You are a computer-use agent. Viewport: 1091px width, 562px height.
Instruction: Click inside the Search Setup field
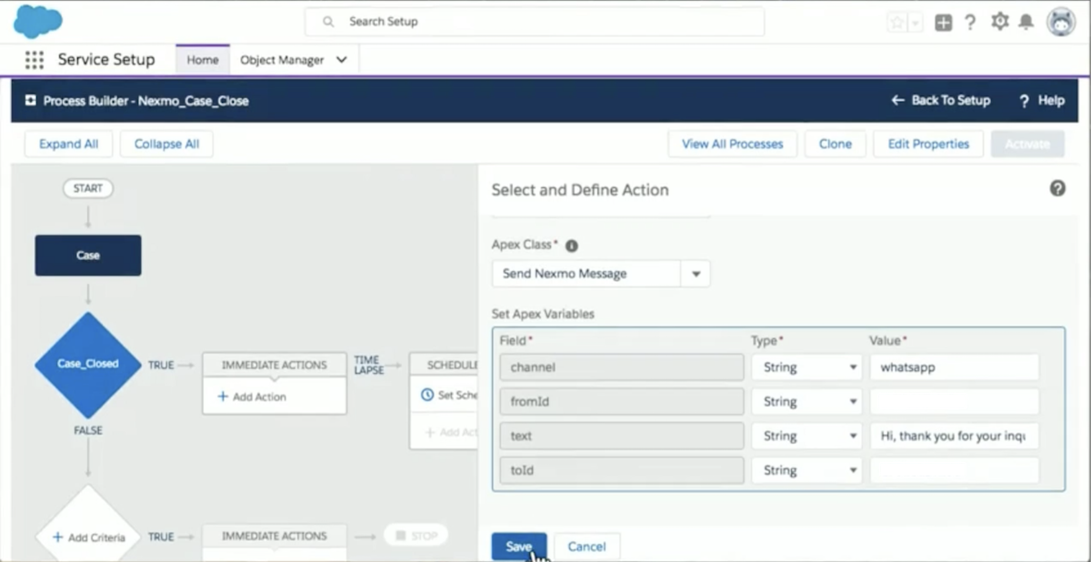click(x=535, y=21)
